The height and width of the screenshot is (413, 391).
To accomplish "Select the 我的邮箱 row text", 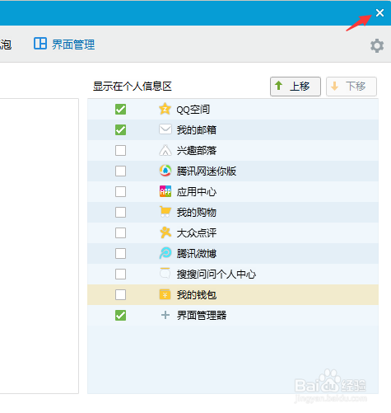I will [x=197, y=129].
